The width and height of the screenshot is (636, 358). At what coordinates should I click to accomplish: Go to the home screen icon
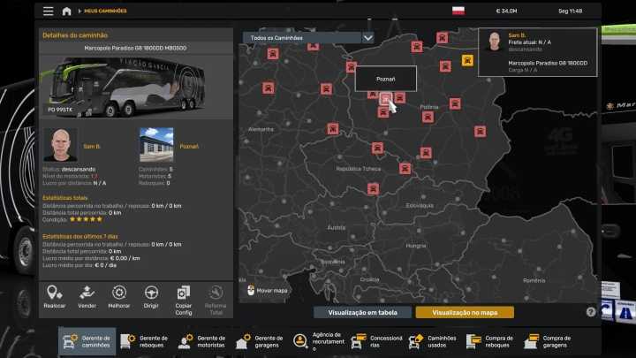tap(66, 11)
